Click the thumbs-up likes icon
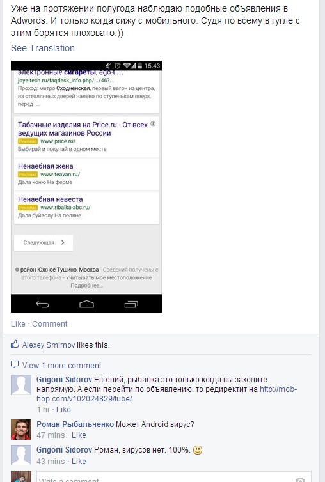 (x=15, y=345)
